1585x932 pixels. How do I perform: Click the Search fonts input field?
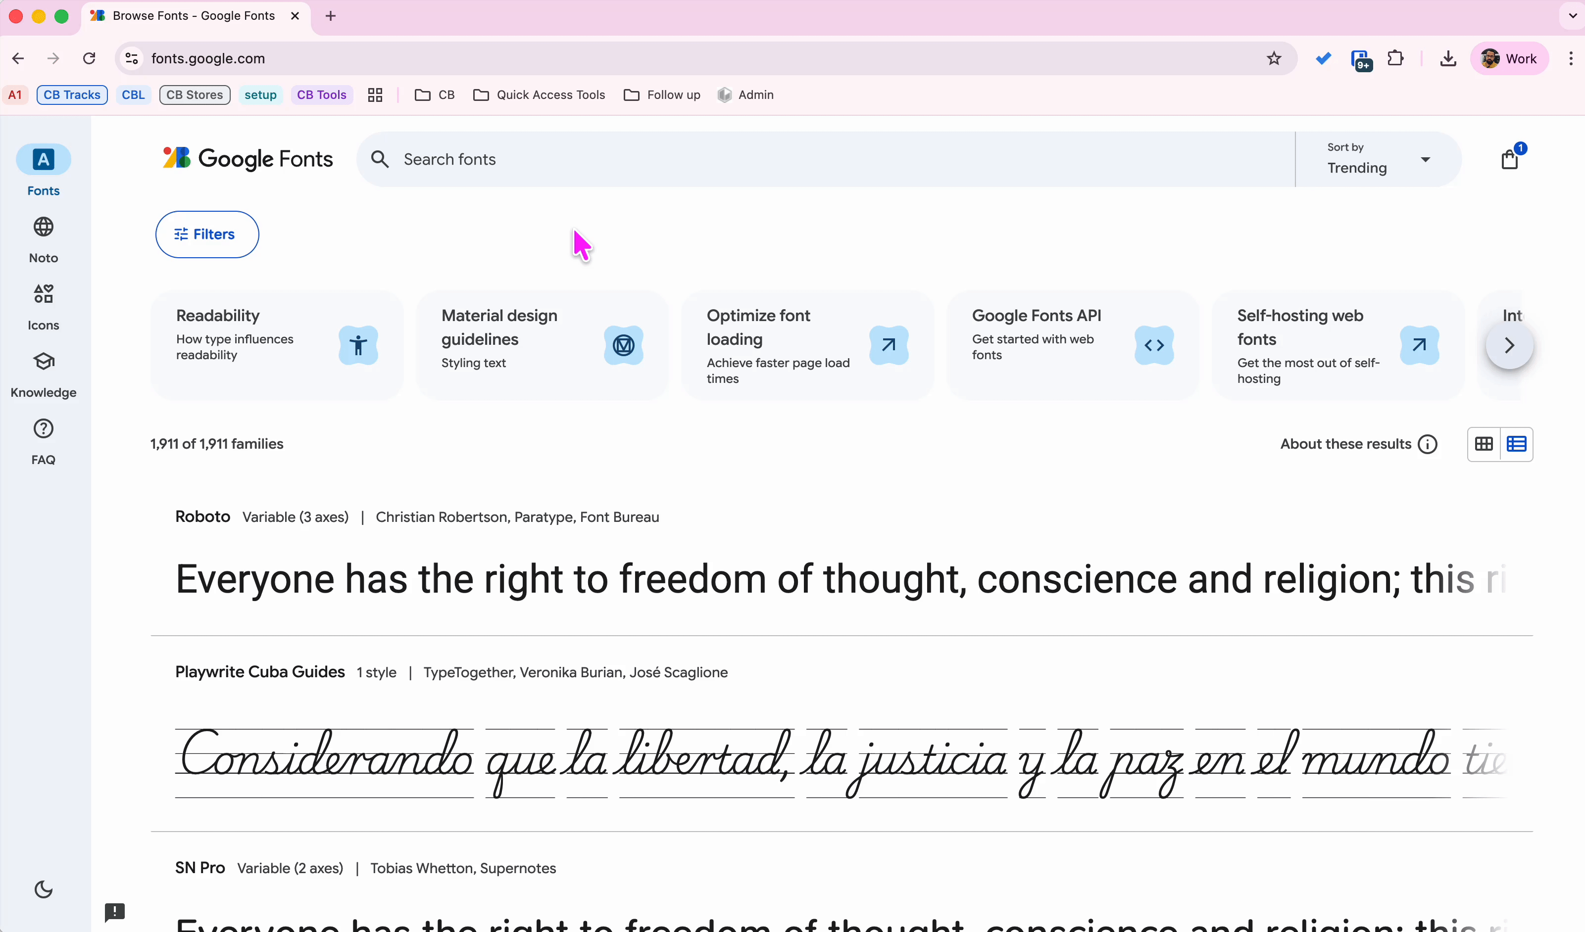(x=818, y=159)
